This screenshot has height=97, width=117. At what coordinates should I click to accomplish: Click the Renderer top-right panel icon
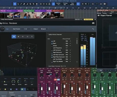pyautogui.click(x=93, y=23)
